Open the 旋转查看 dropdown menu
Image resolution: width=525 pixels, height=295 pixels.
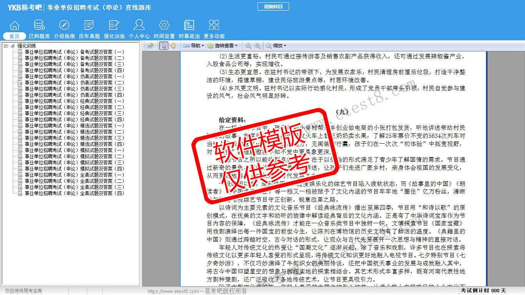tap(223, 46)
